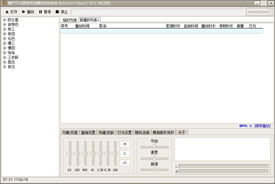
Task: Start playback with the 播放 button
Action: 28,12
